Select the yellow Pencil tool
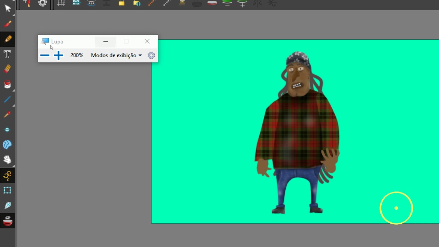 click(8, 39)
